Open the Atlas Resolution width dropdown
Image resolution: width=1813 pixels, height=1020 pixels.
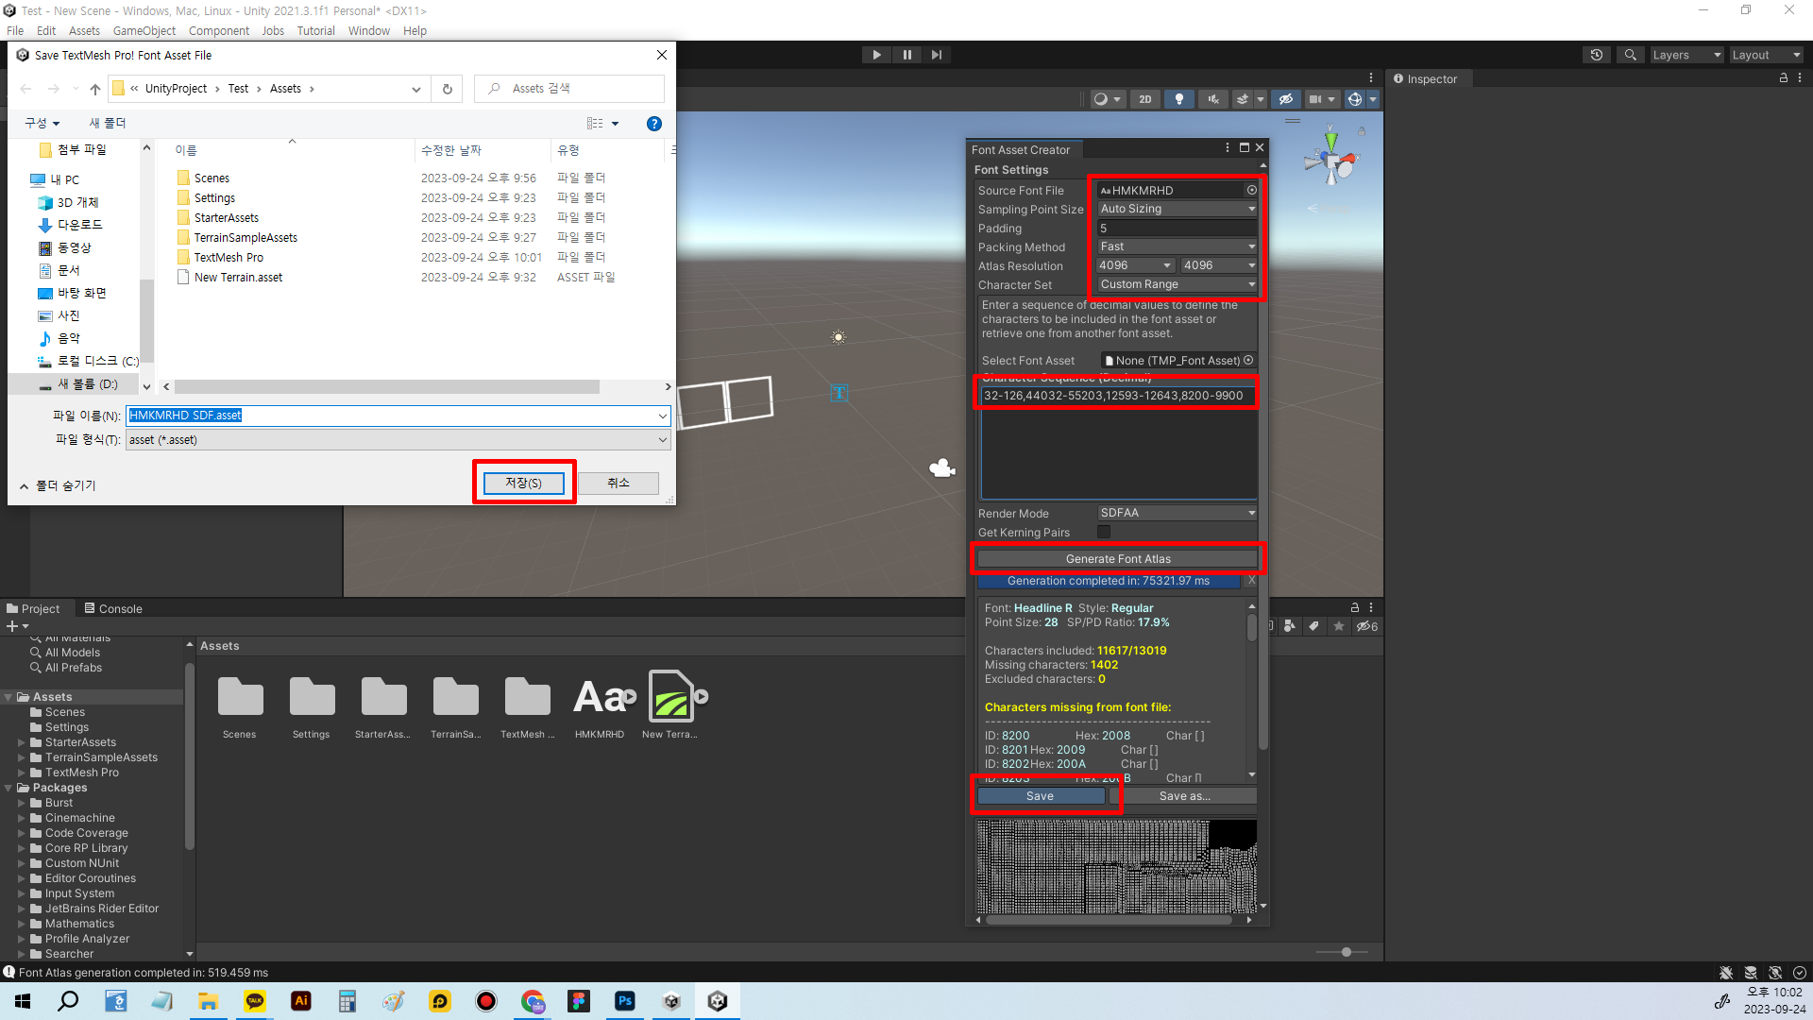point(1135,265)
